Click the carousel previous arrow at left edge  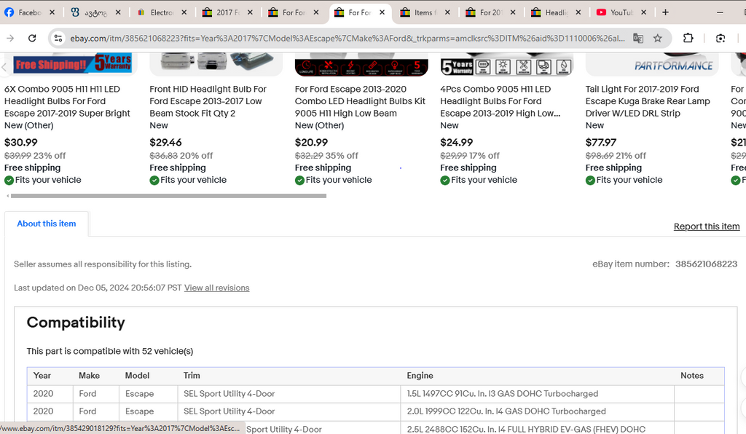tap(4, 67)
